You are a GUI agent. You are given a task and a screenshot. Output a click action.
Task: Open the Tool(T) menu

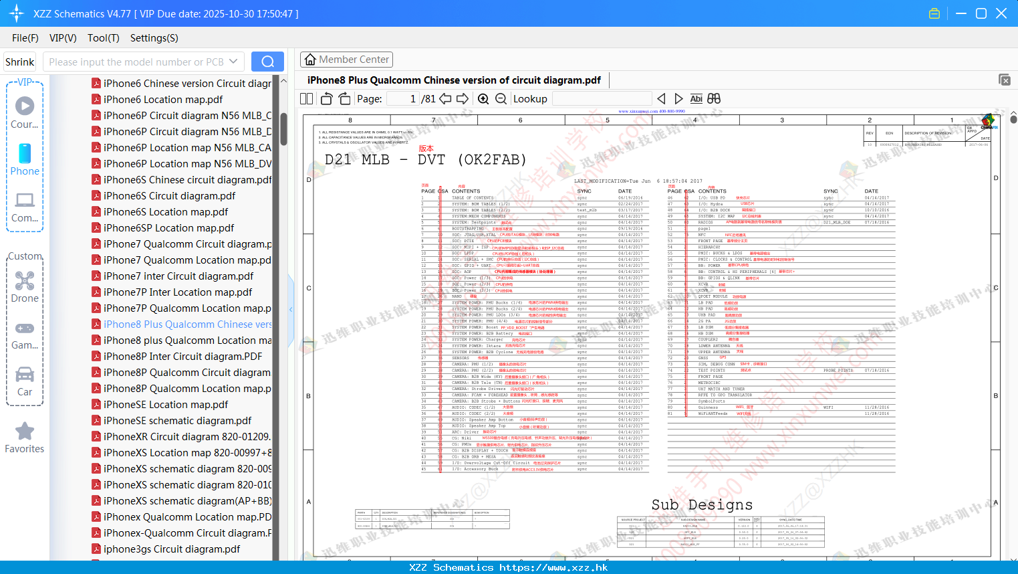coord(104,38)
